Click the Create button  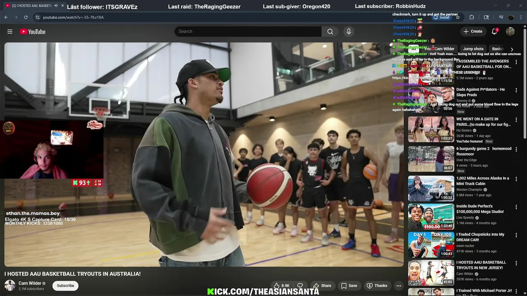(473, 32)
